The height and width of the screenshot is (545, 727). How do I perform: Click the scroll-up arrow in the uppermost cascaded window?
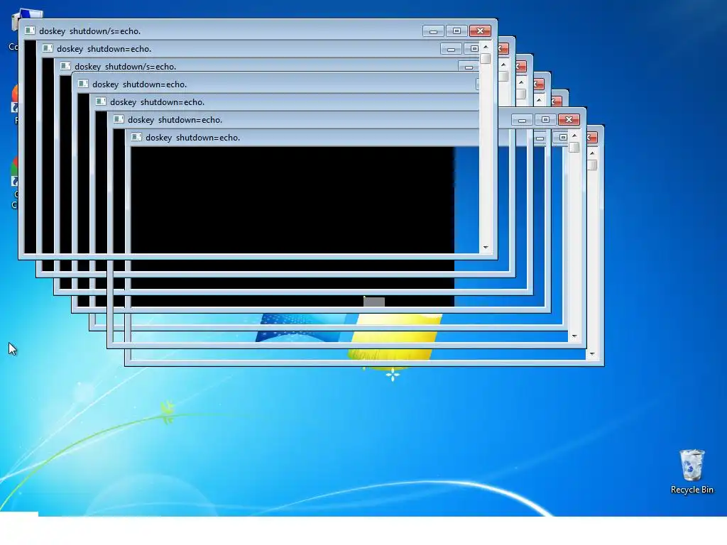[486, 47]
